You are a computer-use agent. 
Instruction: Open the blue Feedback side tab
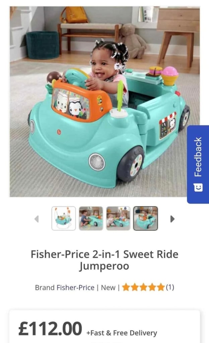(198, 164)
